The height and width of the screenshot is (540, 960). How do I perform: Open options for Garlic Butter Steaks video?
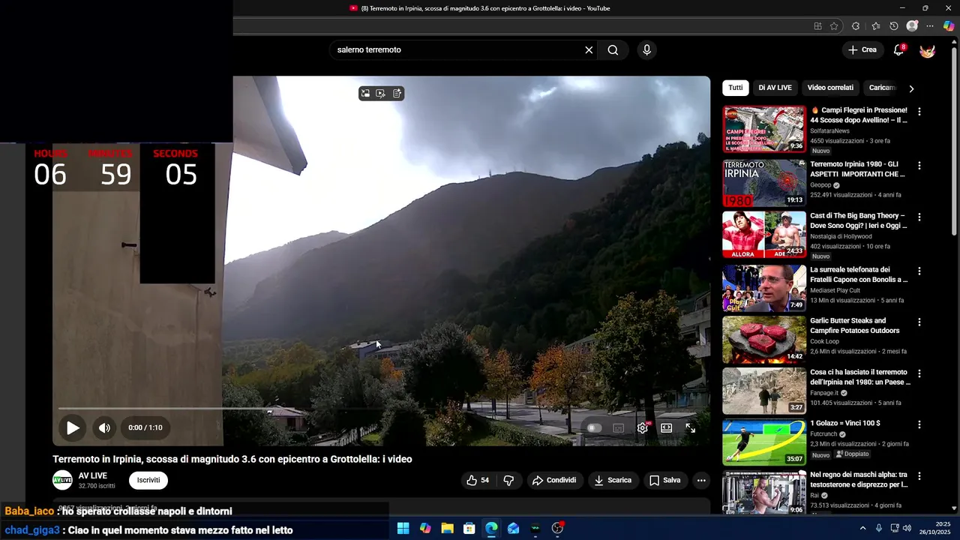919,322
